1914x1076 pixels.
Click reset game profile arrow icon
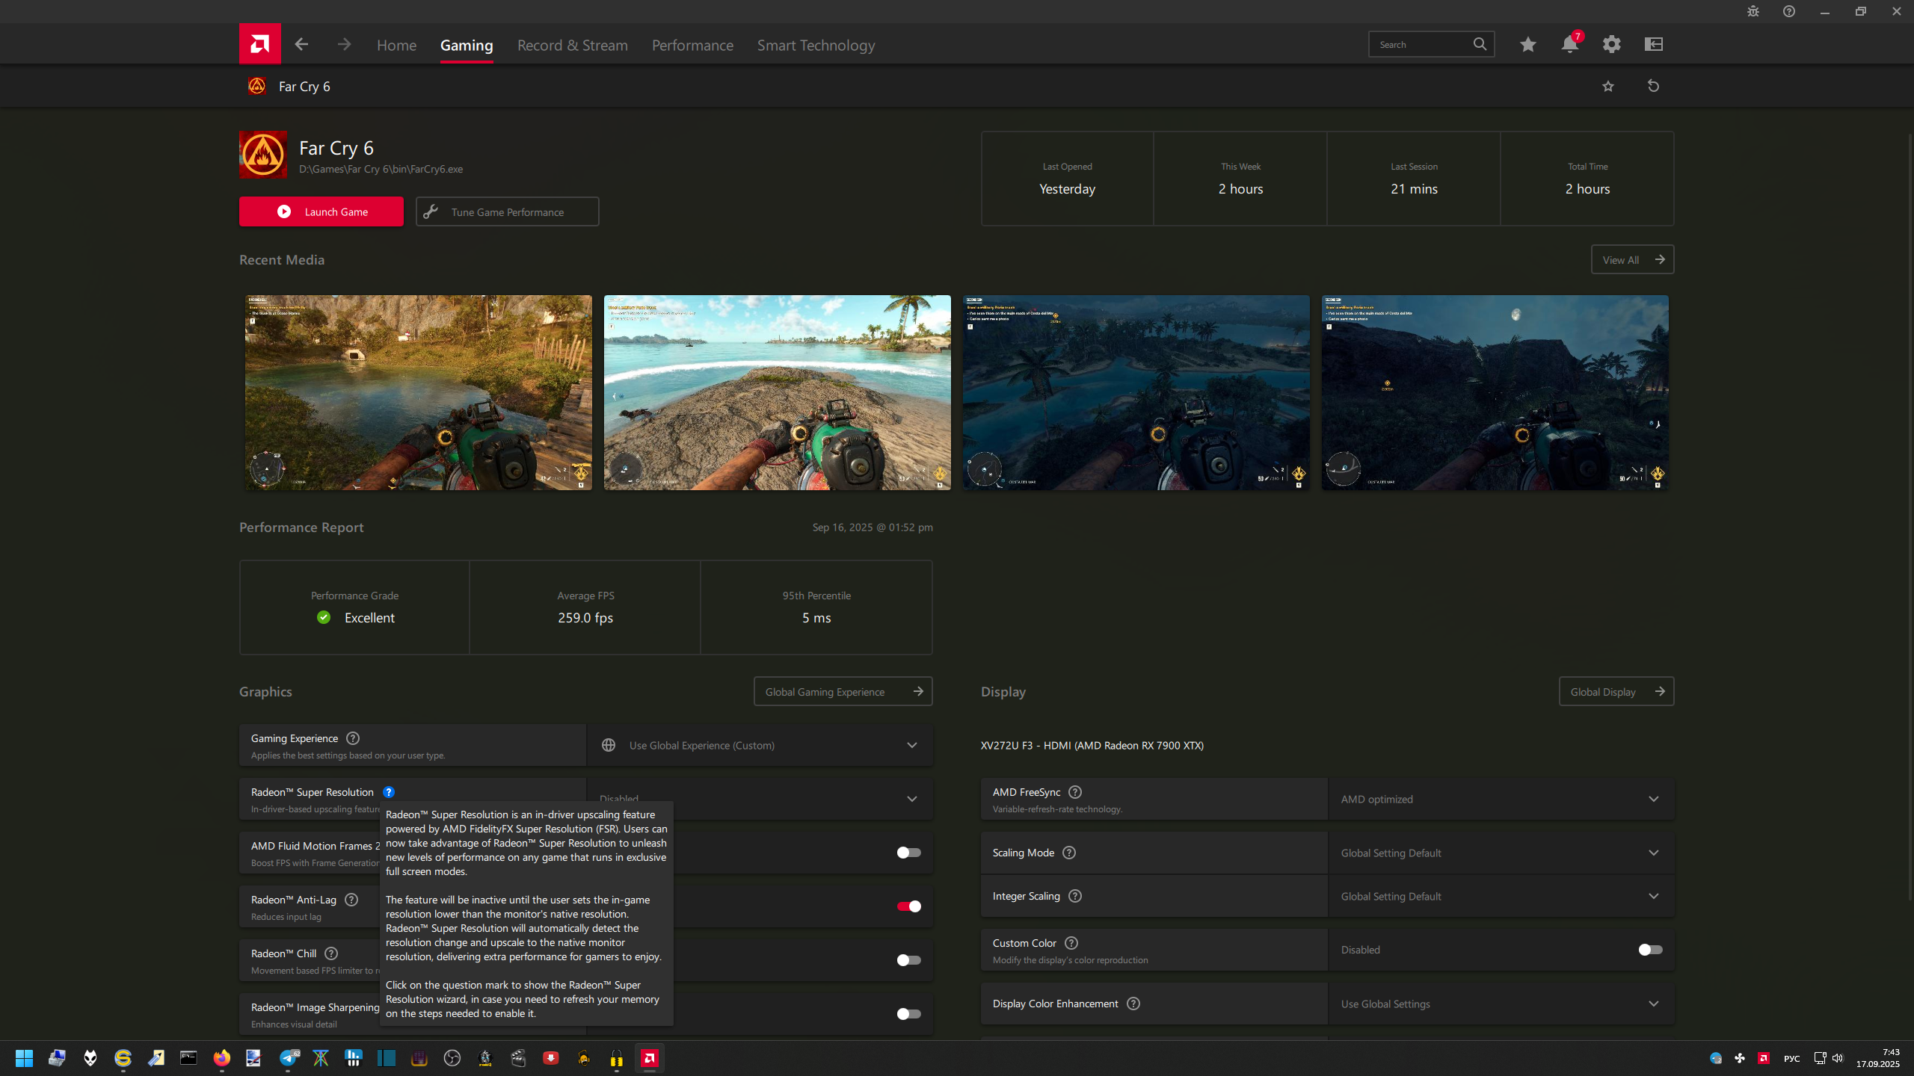coord(1653,86)
